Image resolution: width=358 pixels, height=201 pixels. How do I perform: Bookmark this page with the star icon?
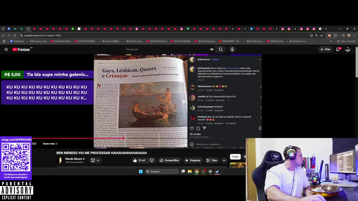pyautogui.click(x=322, y=35)
